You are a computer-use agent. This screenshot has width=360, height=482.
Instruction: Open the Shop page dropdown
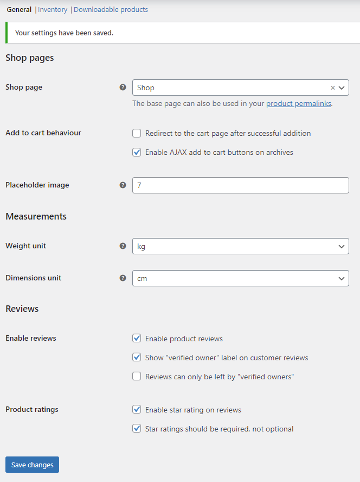click(x=241, y=87)
